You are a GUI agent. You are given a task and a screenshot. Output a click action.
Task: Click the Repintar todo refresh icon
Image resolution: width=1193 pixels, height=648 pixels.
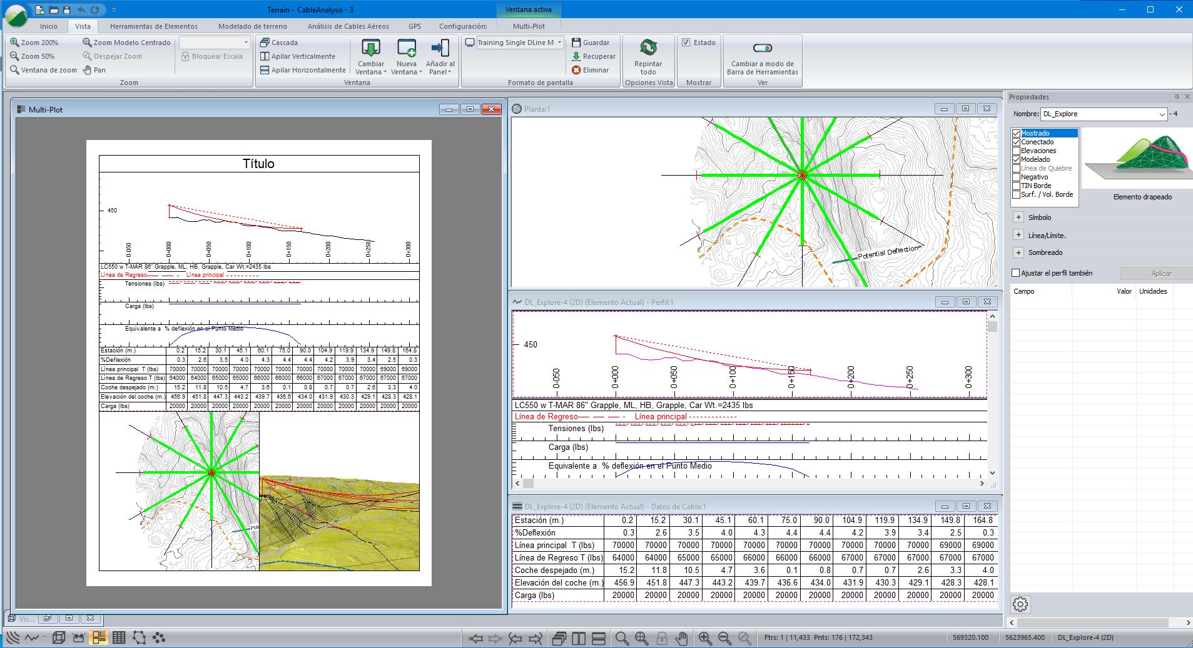[648, 48]
